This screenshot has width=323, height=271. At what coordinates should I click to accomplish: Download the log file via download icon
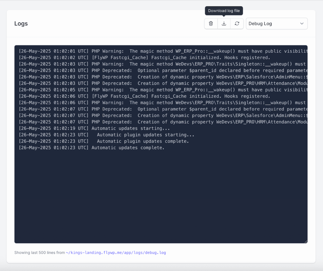coord(224,23)
